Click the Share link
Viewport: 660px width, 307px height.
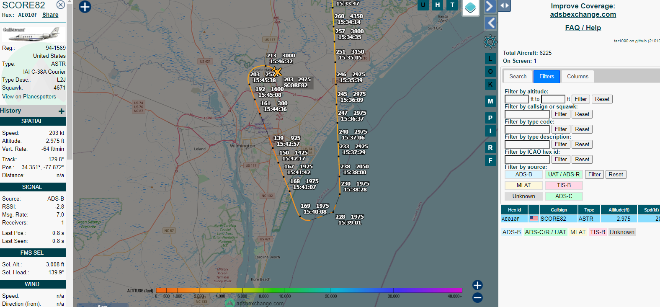coord(50,15)
